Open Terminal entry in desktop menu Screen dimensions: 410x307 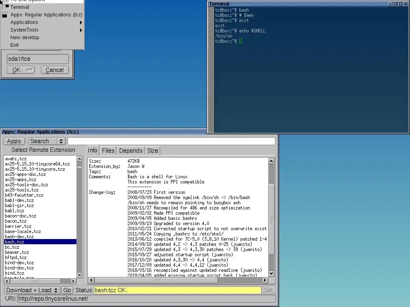(42, 7)
